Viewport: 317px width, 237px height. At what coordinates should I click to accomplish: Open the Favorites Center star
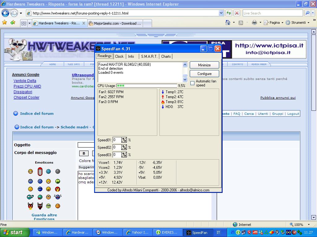(4, 23)
